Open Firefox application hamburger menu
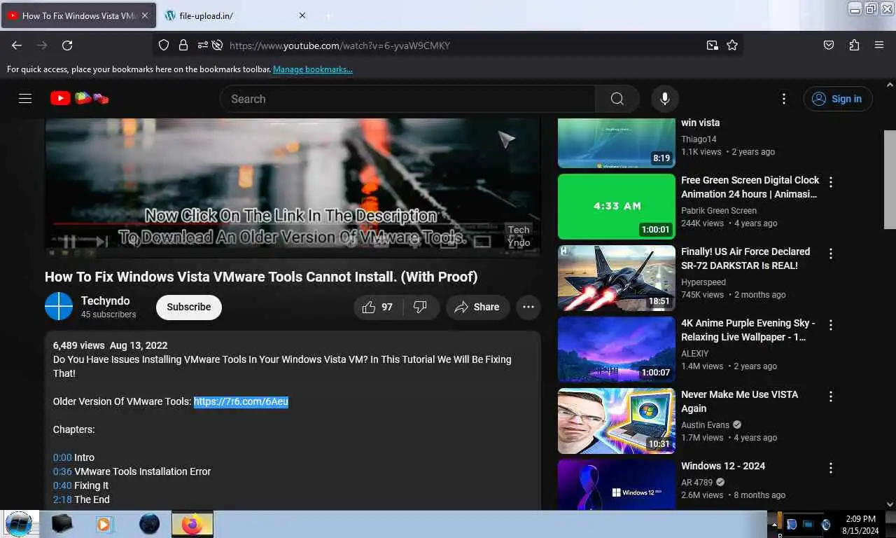Screen dimensions: 896x538 879,45
